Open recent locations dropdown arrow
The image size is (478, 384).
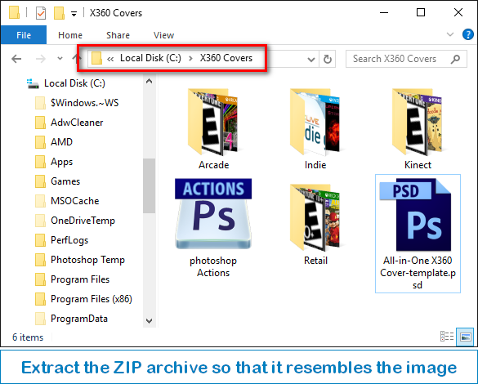[x=60, y=59]
